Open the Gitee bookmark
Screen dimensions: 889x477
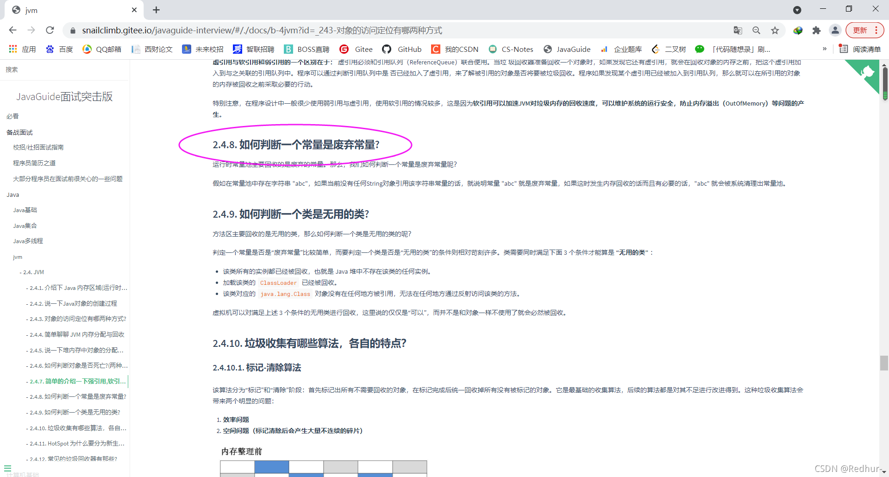tap(356, 49)
